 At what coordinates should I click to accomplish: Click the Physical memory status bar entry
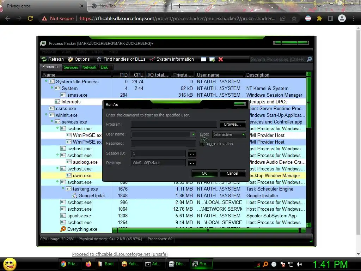click(x=110, y=239)
